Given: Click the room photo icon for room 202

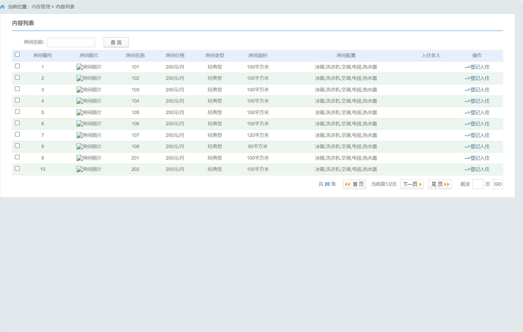Looking at the screenshot, I should pos(80,169).
